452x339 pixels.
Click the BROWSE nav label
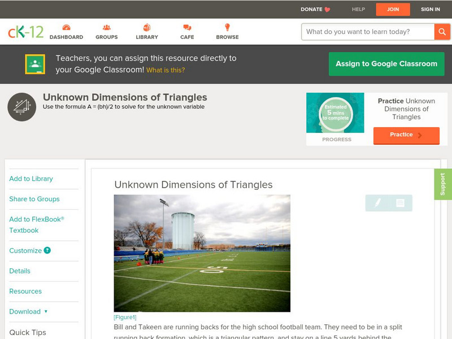[228, 37]
